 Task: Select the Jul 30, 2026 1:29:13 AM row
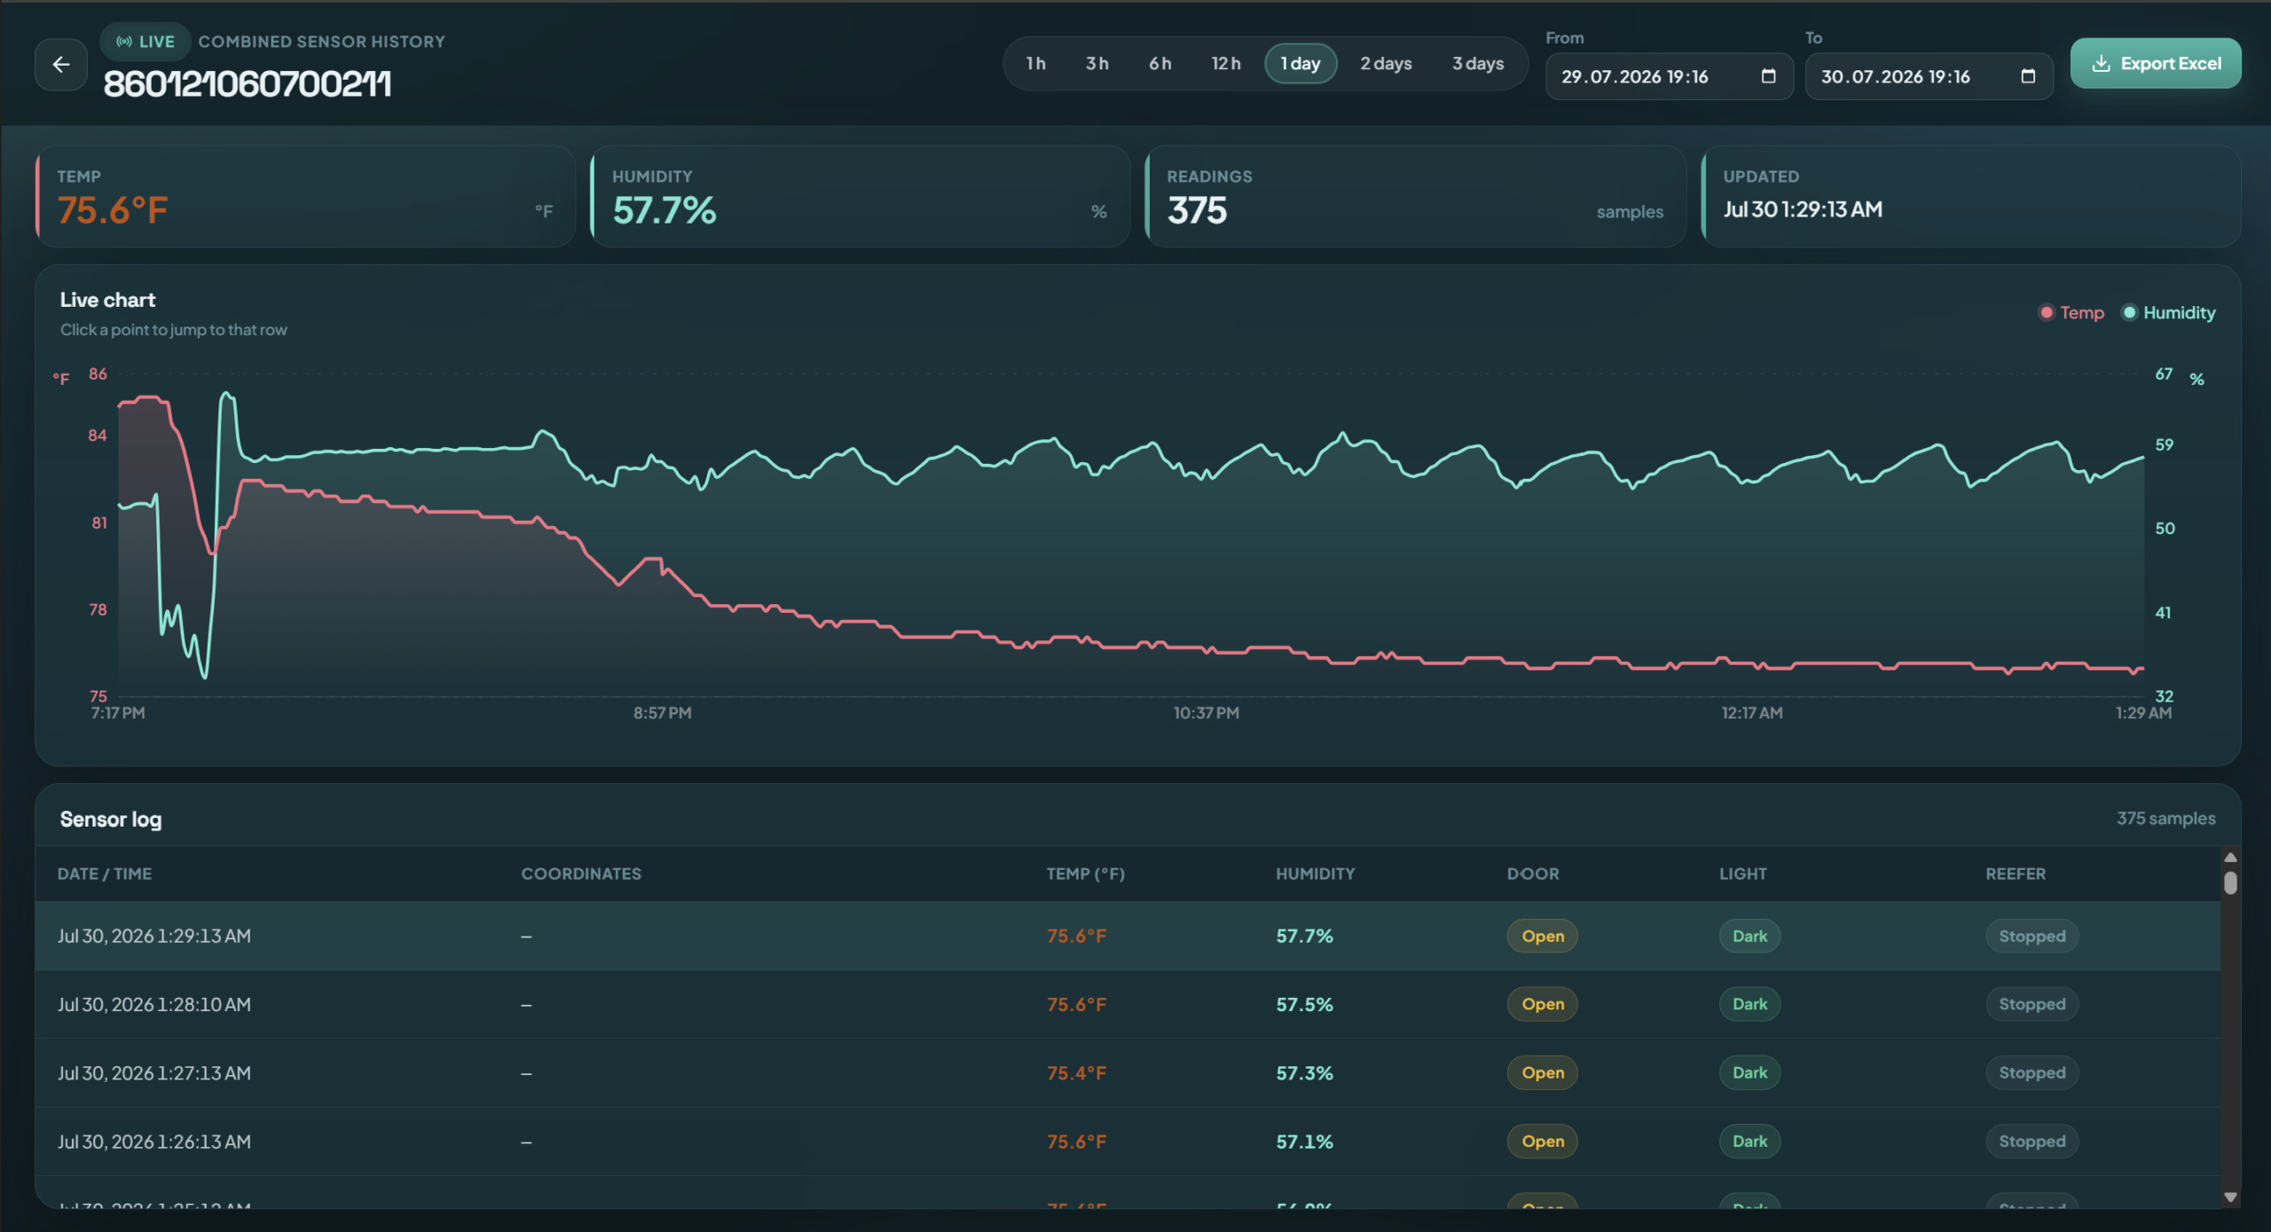(x=1128, y=936)
